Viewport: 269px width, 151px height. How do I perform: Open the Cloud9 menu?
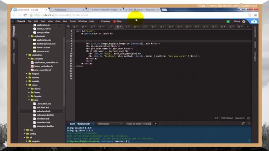point(21,21)
